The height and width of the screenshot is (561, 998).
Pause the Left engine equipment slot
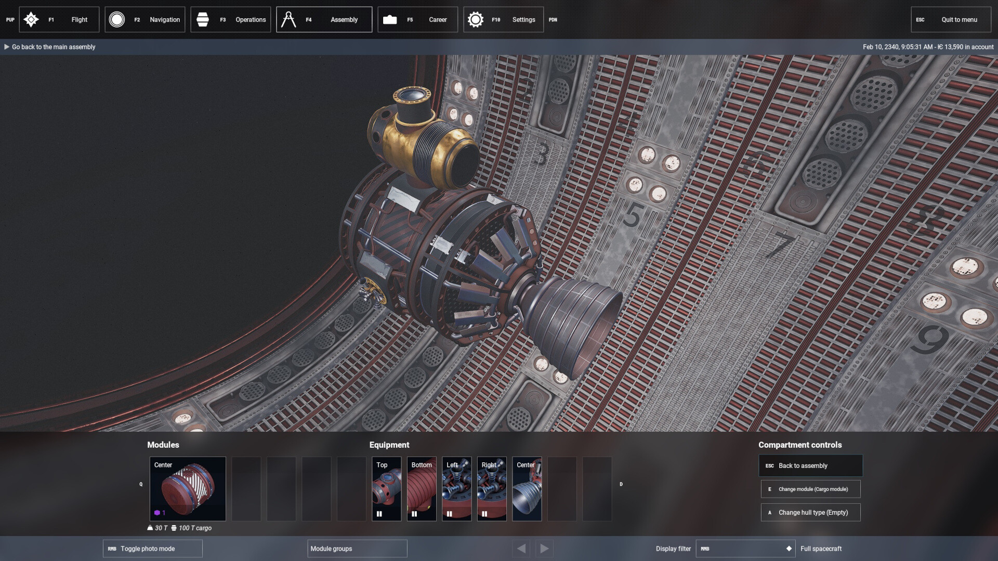point(449,514)
